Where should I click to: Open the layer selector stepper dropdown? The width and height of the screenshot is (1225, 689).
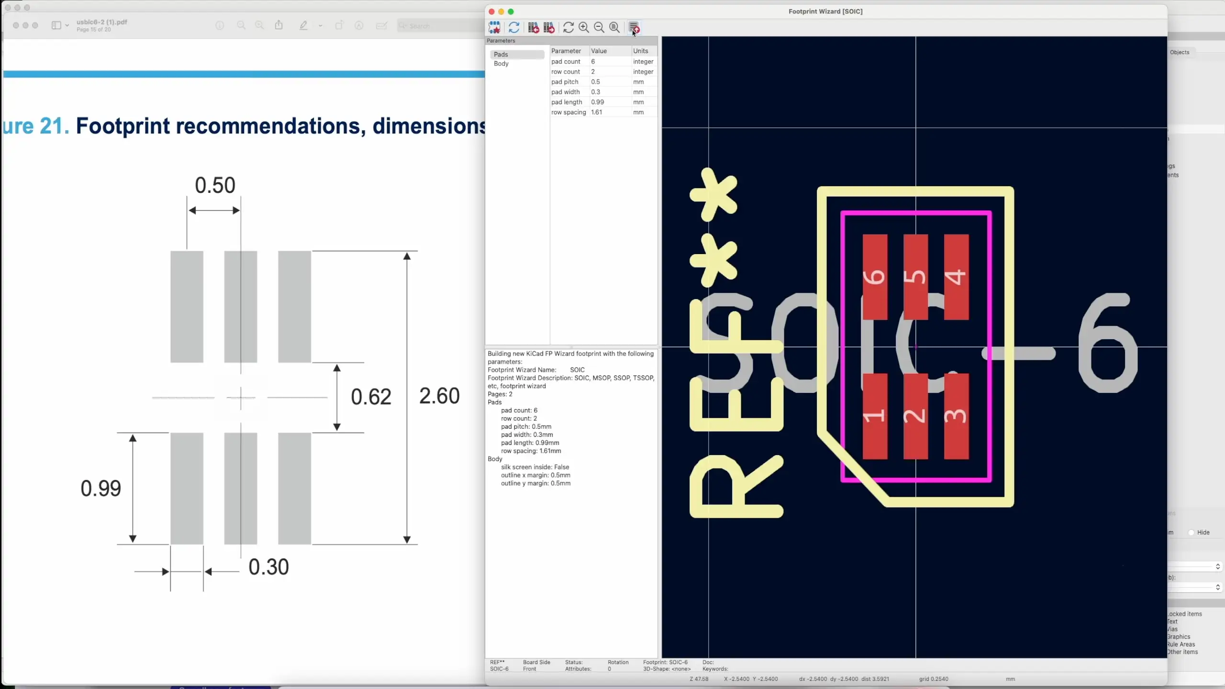(x=1218, y=567)
